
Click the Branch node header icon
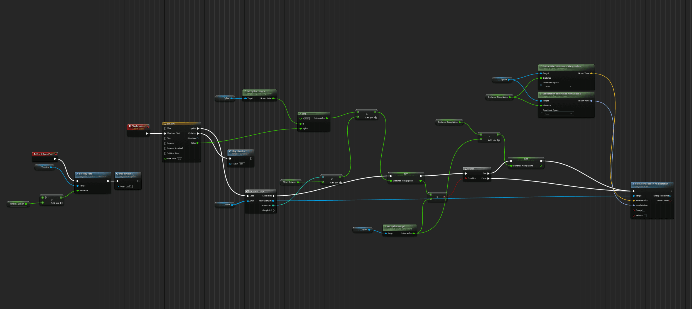pos(465,169)
